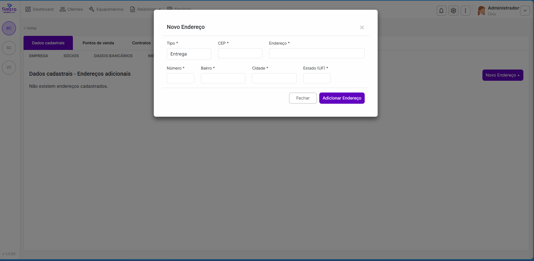Click the Adicionar Endereço button
This screenshot has width=534, height=261.
[342, 98]
